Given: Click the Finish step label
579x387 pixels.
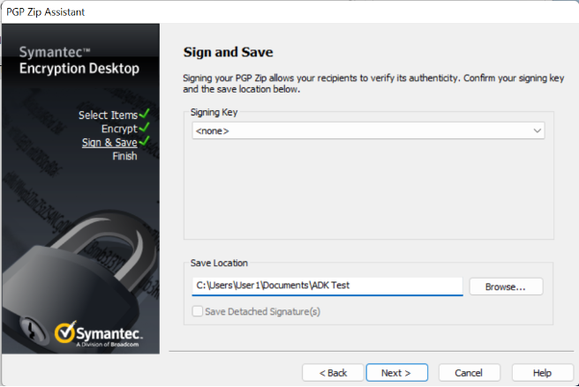Looking at the screenshot, I should pyautogui.click(x=124, y=156).
